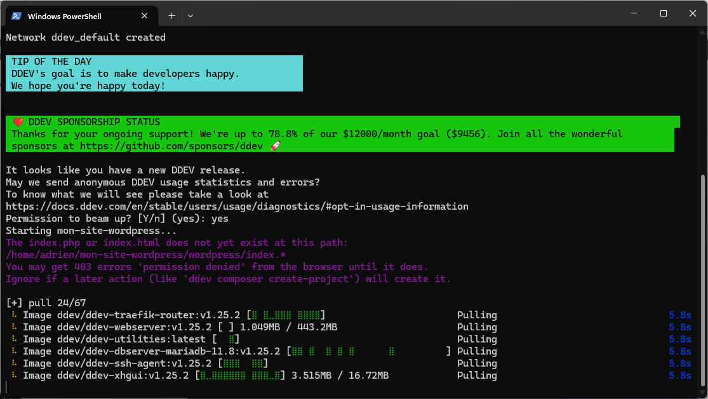Minimize the PowerShell window

click(x=634, y=13)
